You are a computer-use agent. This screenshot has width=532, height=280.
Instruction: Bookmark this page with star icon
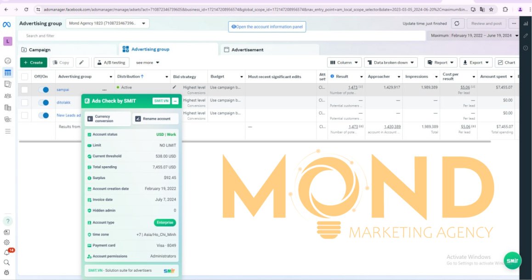coord(491,10)
